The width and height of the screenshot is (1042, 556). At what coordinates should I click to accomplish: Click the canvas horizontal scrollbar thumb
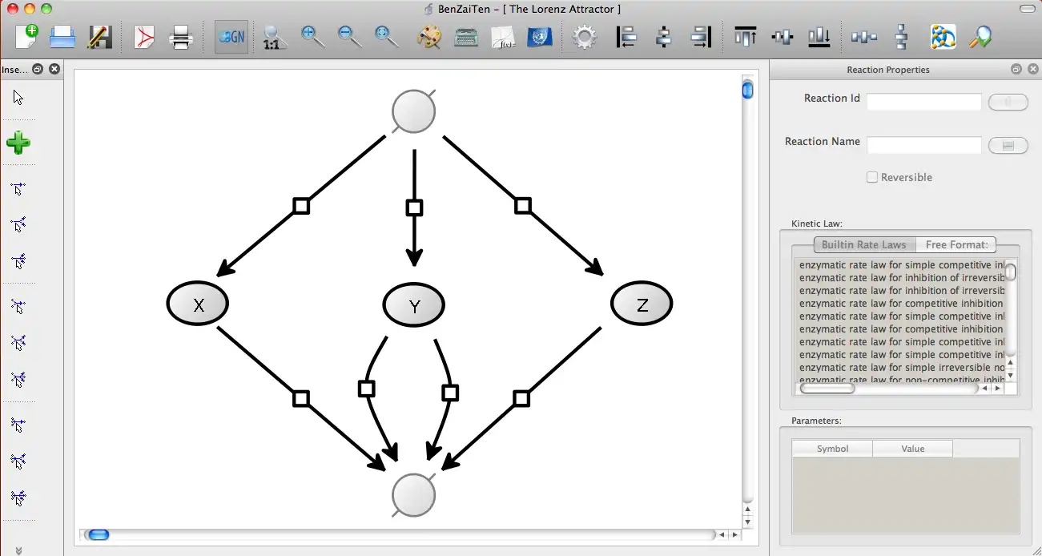coord(99,534)
